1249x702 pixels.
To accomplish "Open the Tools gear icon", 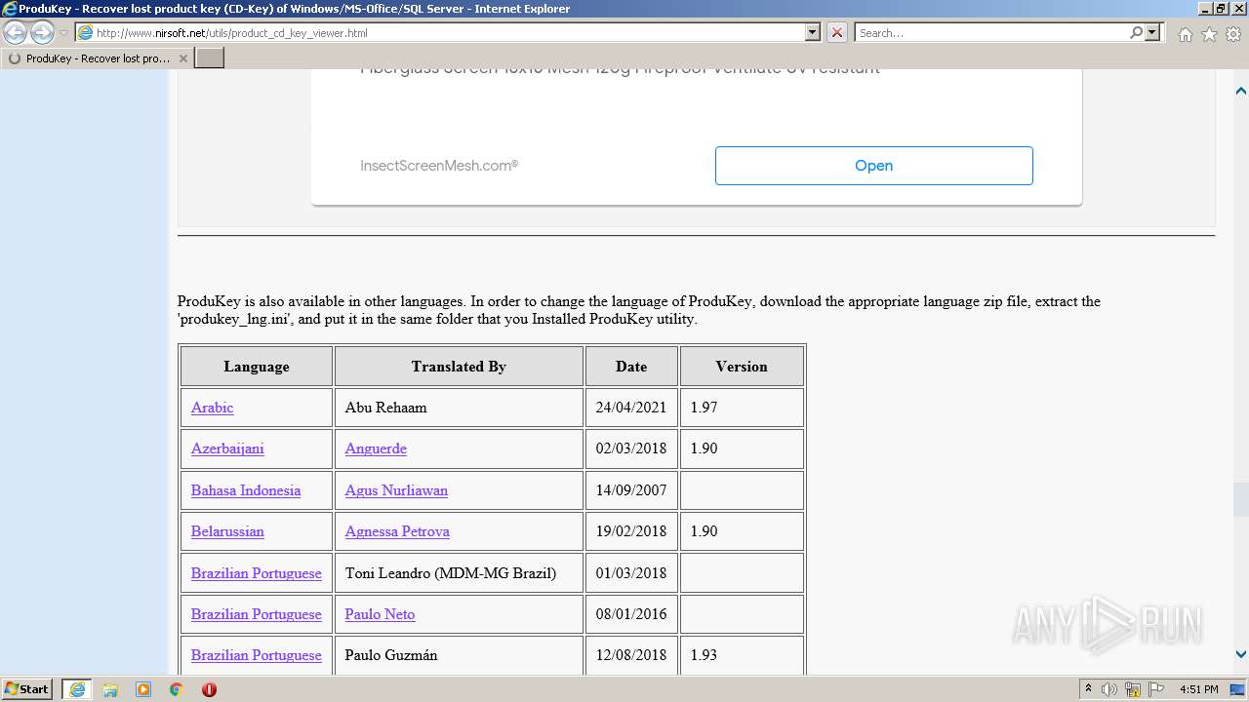I will pyautogui.click(x=1233, y=34).
